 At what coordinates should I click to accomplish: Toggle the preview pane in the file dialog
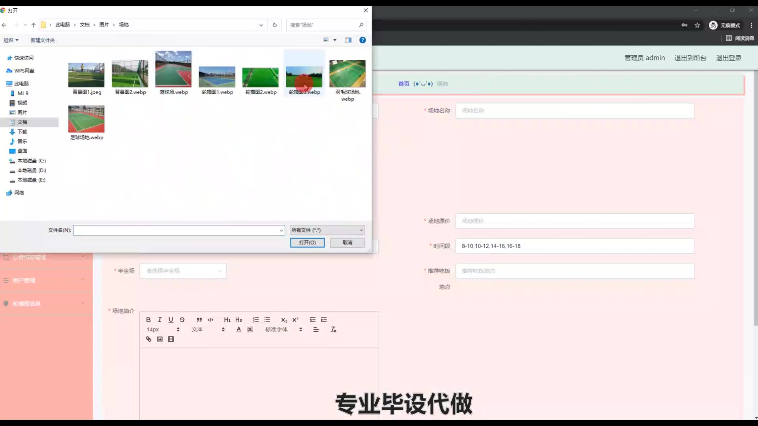point(348,40)
